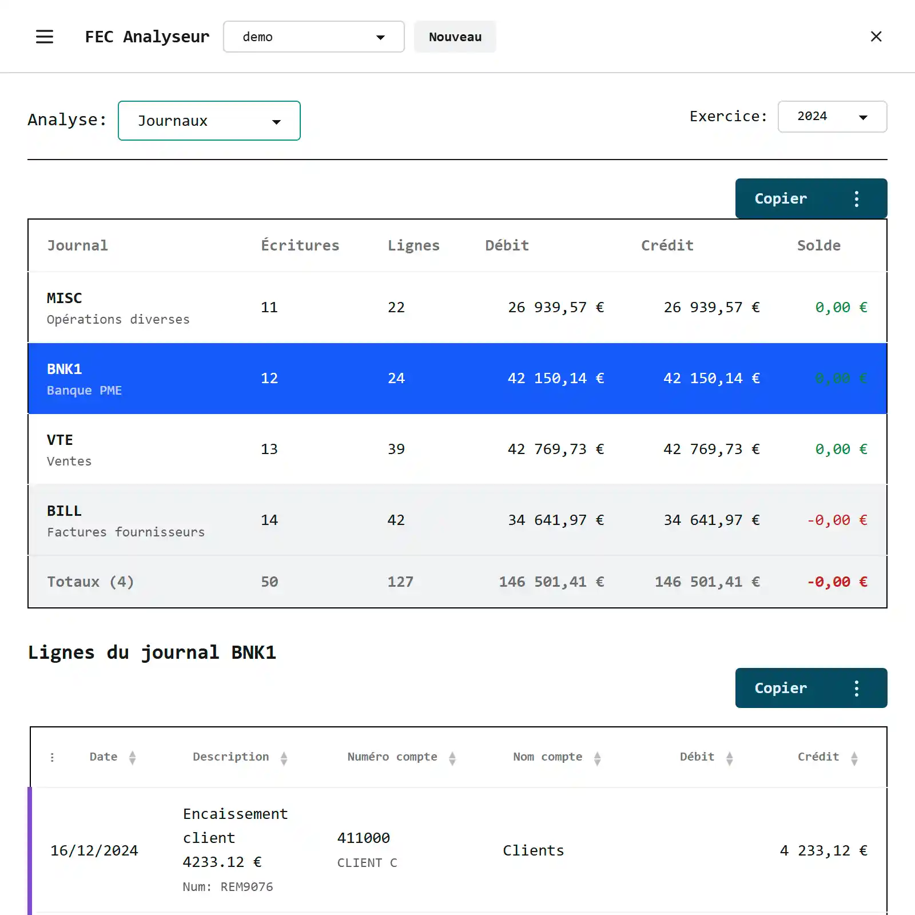Select the BILL Factures fournisseurs row

click(x=457, y=520)
